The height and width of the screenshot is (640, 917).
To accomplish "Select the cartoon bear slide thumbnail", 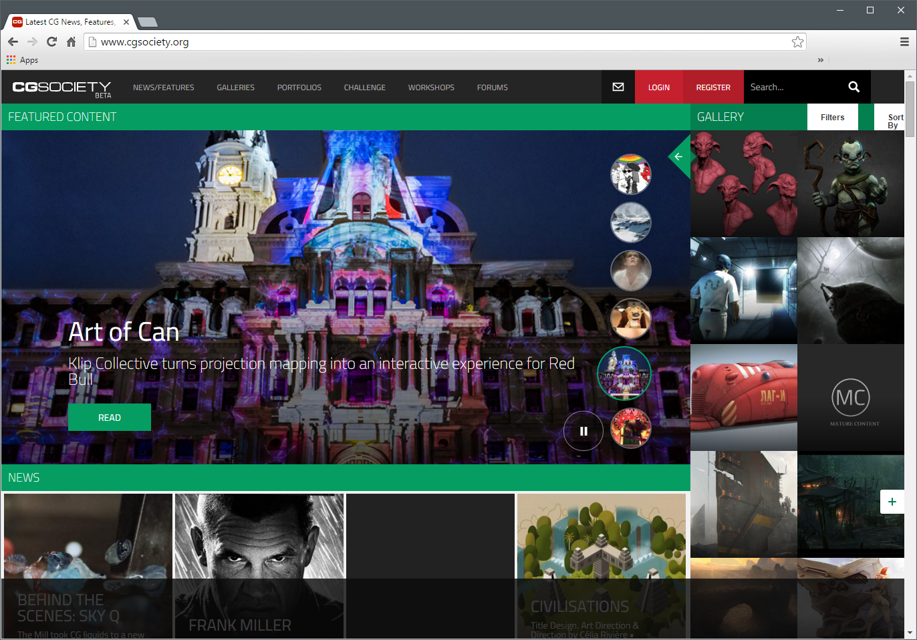I will pyautogui.click(x=631, y=319).
